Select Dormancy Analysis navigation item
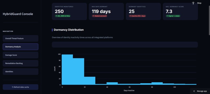Screen dimensions: 210x94 [21, 47]
